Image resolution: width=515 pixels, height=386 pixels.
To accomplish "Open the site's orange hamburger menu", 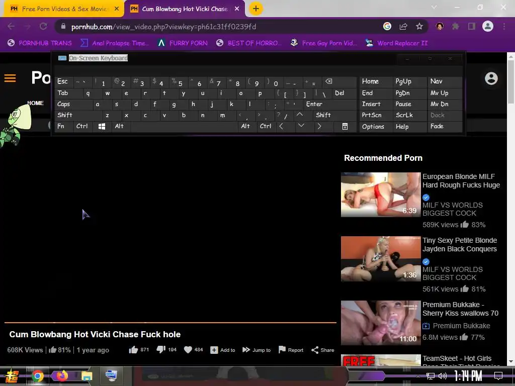I will click(10, 78).
